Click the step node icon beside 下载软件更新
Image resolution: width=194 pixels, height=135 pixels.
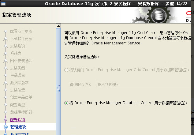click(6, 39)
